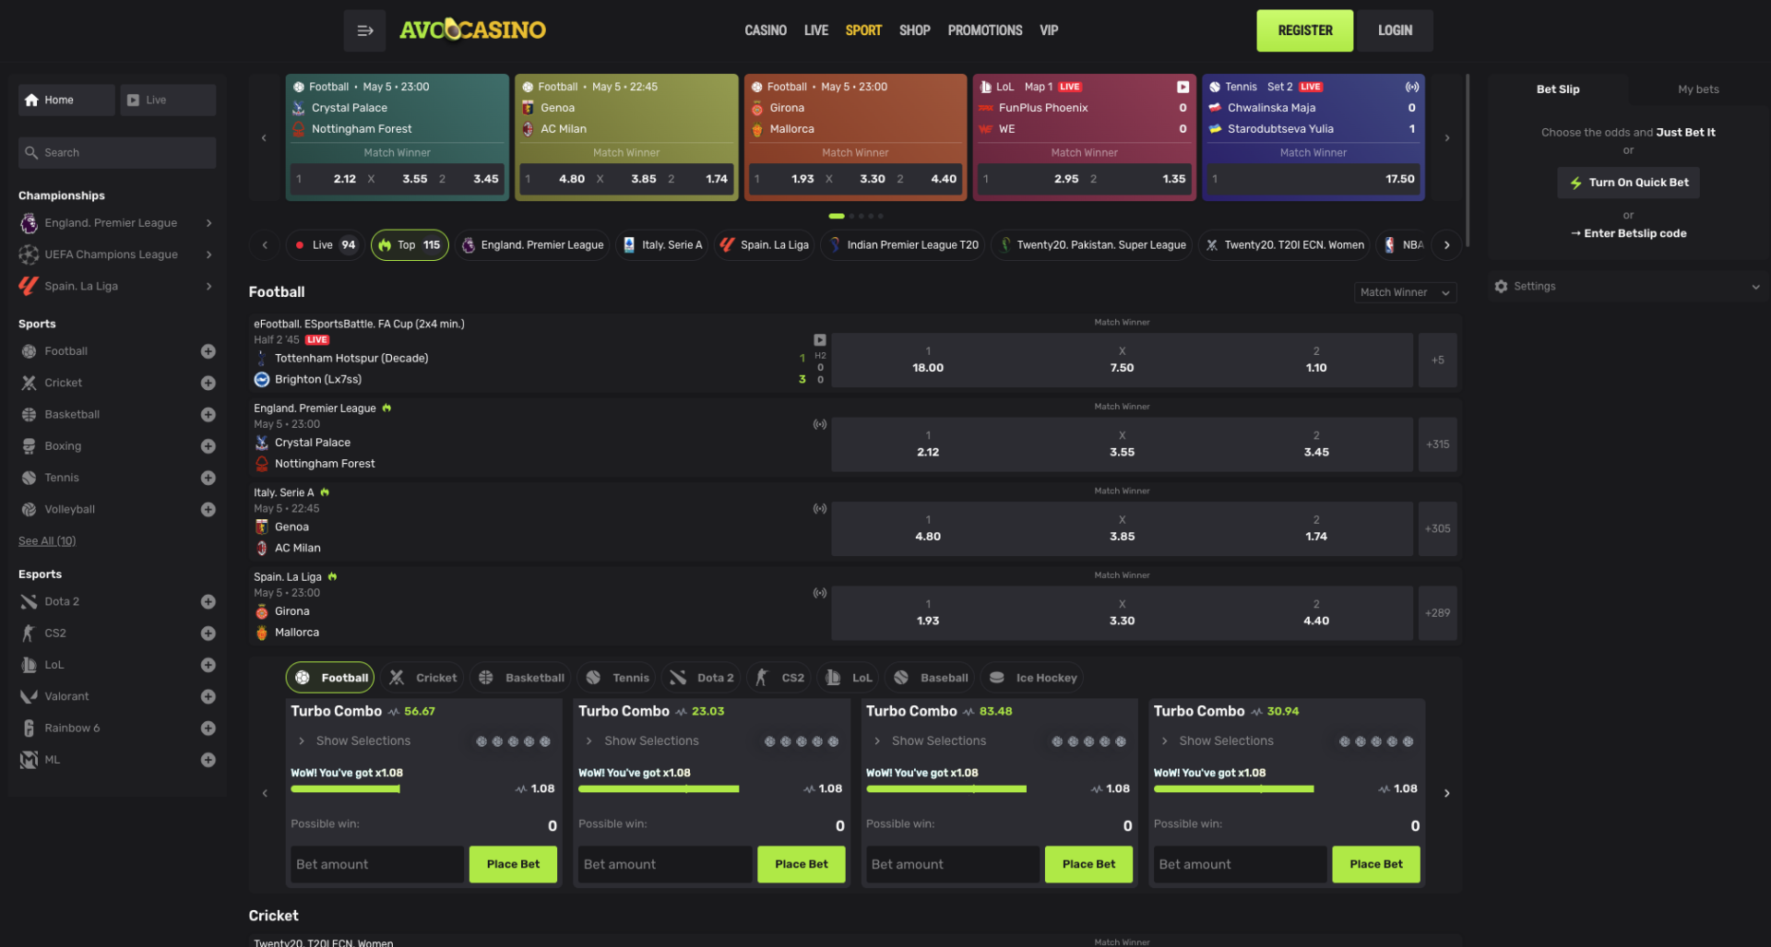Viewport: 1771px width, 947px height.
Task: Toggle Indian Premier League T20 chip
Action: pos(903,245)
